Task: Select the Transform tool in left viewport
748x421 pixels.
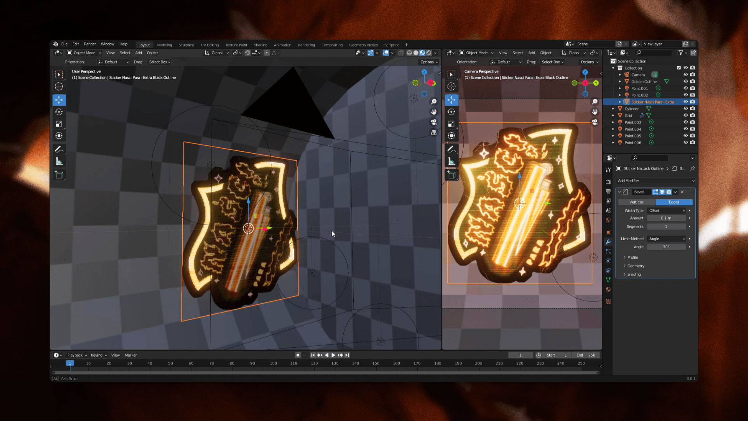Action: click(59, 136)
